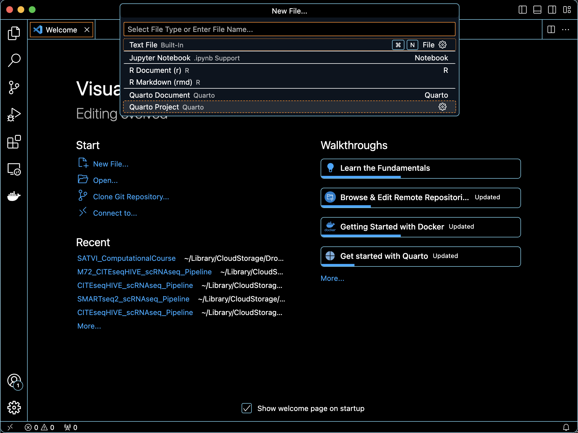The image size is (578, 433).
Task: Open the Explorer view in activity bar
Action: [14, 33]
